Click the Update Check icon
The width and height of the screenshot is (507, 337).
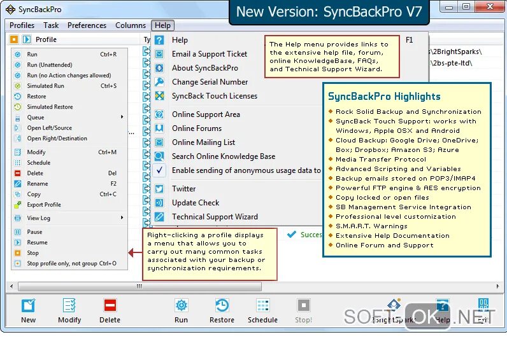tap(159, 203)
